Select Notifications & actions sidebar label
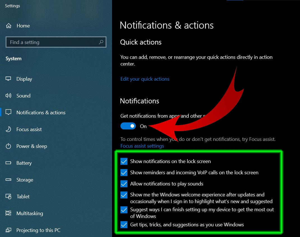 point(41,112)
